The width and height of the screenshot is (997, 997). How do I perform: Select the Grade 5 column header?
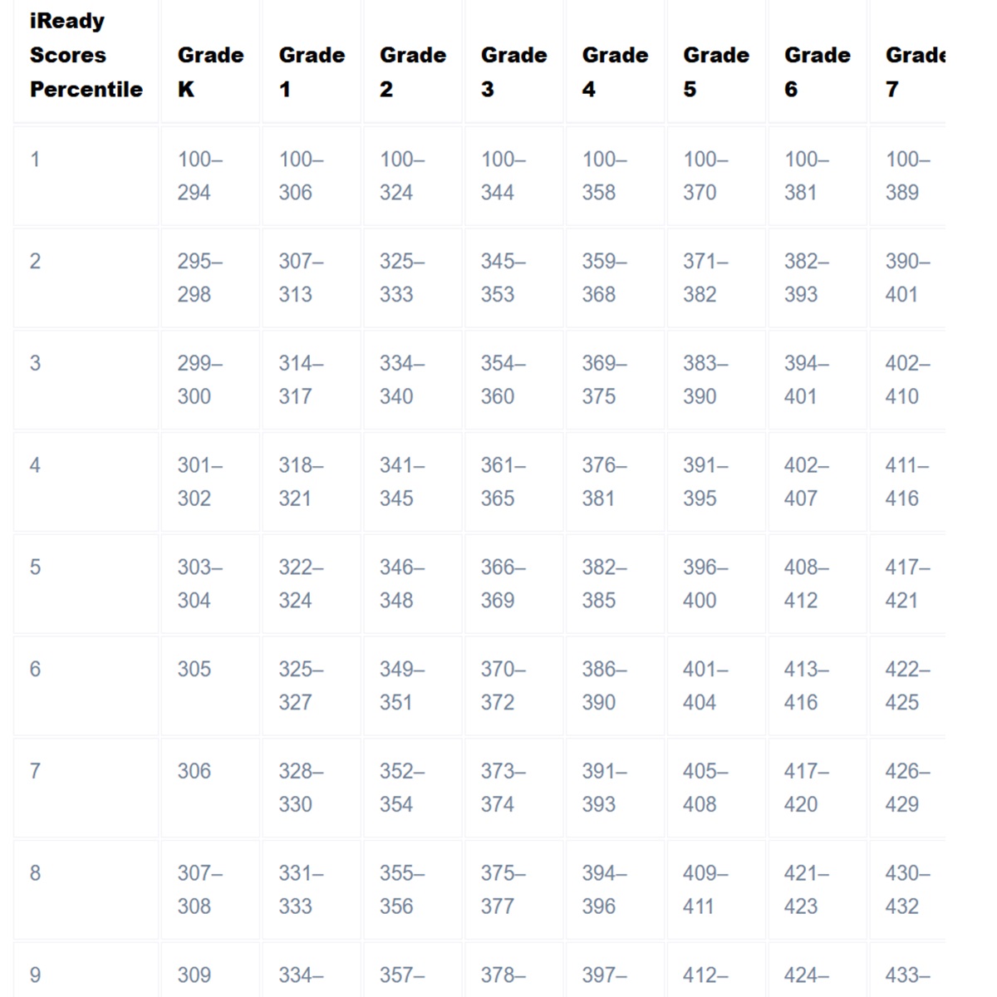pyautogui.click(x=716, y=72)
